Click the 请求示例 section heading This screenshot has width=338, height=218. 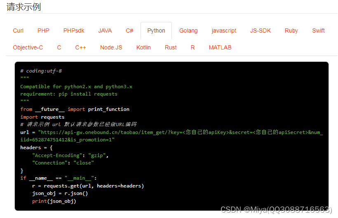click(x=23, y=7)
